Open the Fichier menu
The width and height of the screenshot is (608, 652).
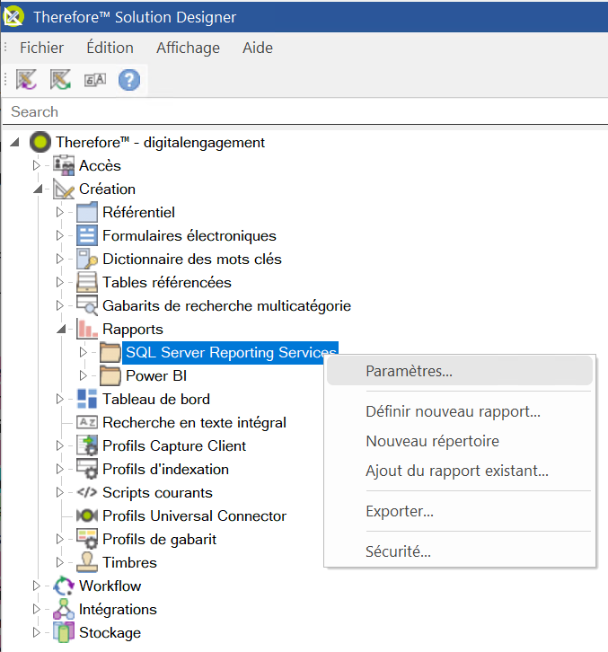41,48
